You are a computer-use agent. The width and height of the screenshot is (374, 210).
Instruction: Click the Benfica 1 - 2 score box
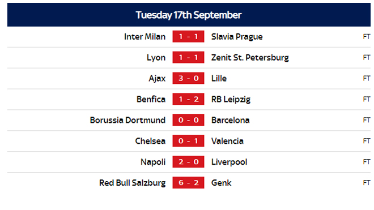coord(188,99)
